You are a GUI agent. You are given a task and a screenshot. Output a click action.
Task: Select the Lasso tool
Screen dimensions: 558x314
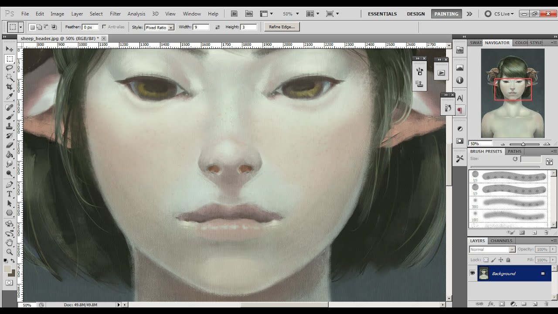(10, 68)
